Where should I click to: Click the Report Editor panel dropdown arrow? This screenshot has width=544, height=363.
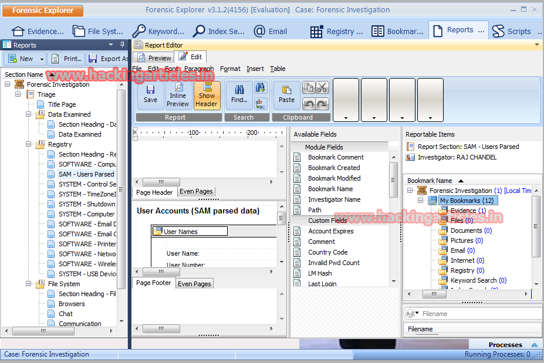coord(537,45)
